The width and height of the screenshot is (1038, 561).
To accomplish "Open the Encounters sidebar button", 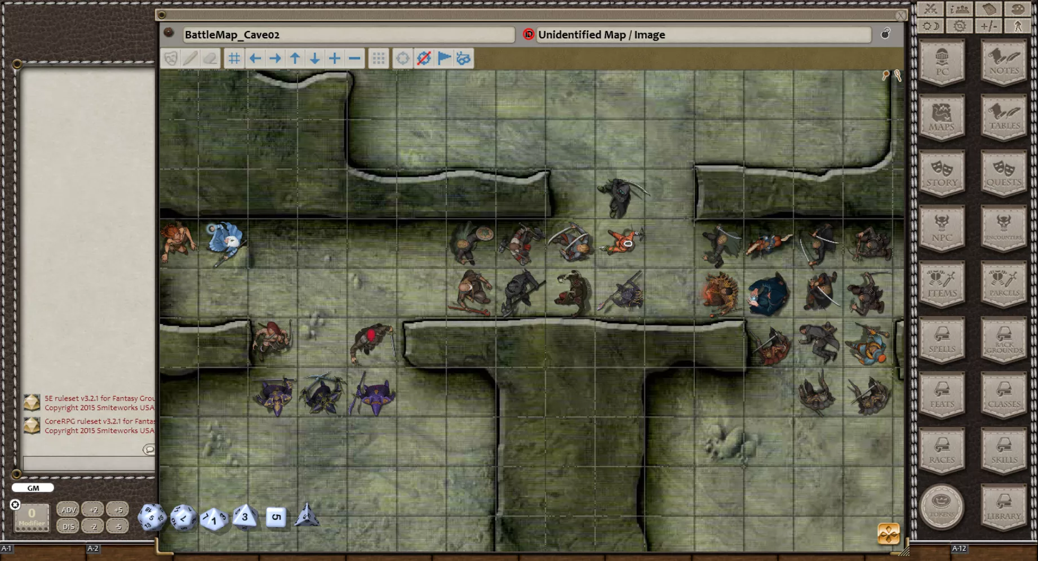I will point(1004,229).
